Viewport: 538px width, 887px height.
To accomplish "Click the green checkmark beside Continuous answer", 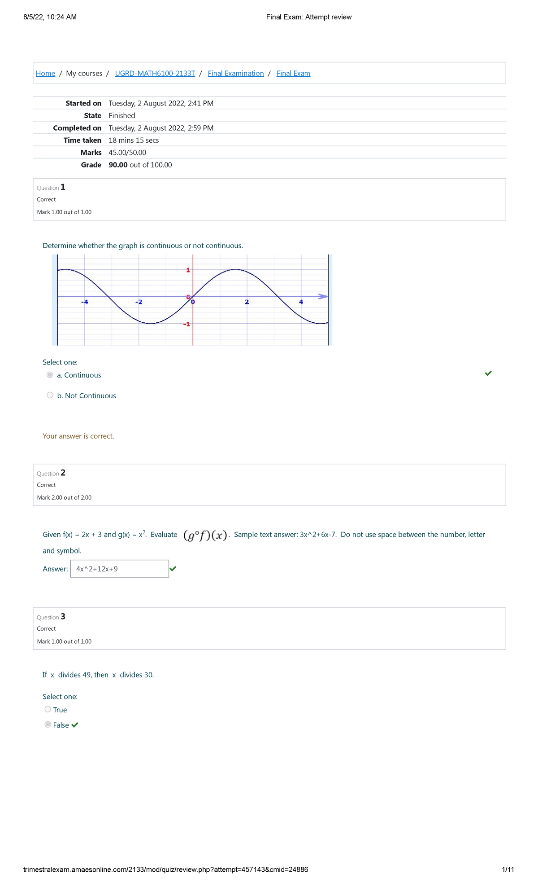I will (x=489, y=373).
